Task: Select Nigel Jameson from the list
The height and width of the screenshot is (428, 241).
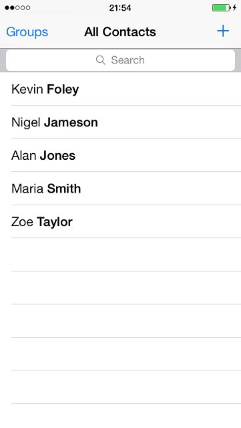Action: tap(120, 122)
